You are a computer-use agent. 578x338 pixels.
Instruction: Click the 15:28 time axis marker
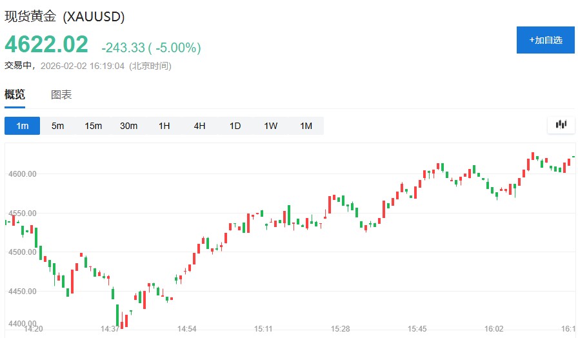(x=341, y=329)
